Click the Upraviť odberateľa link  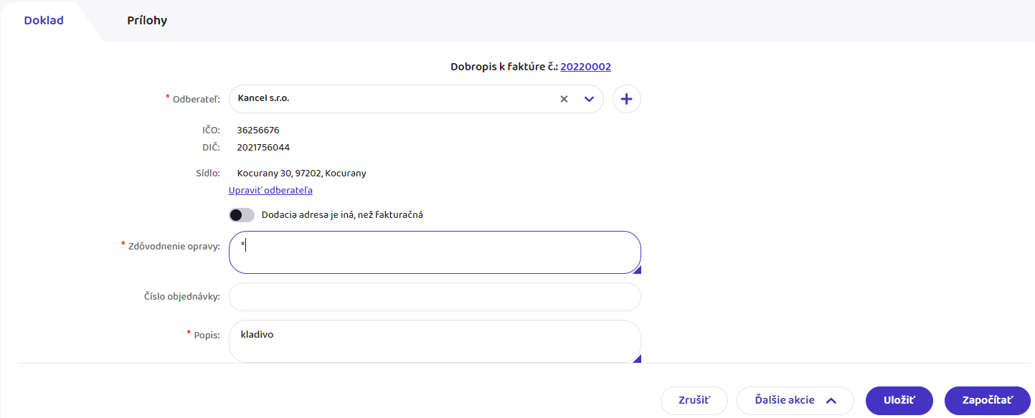(x=270, y=191)
